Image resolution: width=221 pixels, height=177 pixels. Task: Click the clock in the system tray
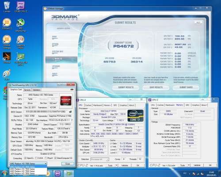pos(212,173)
